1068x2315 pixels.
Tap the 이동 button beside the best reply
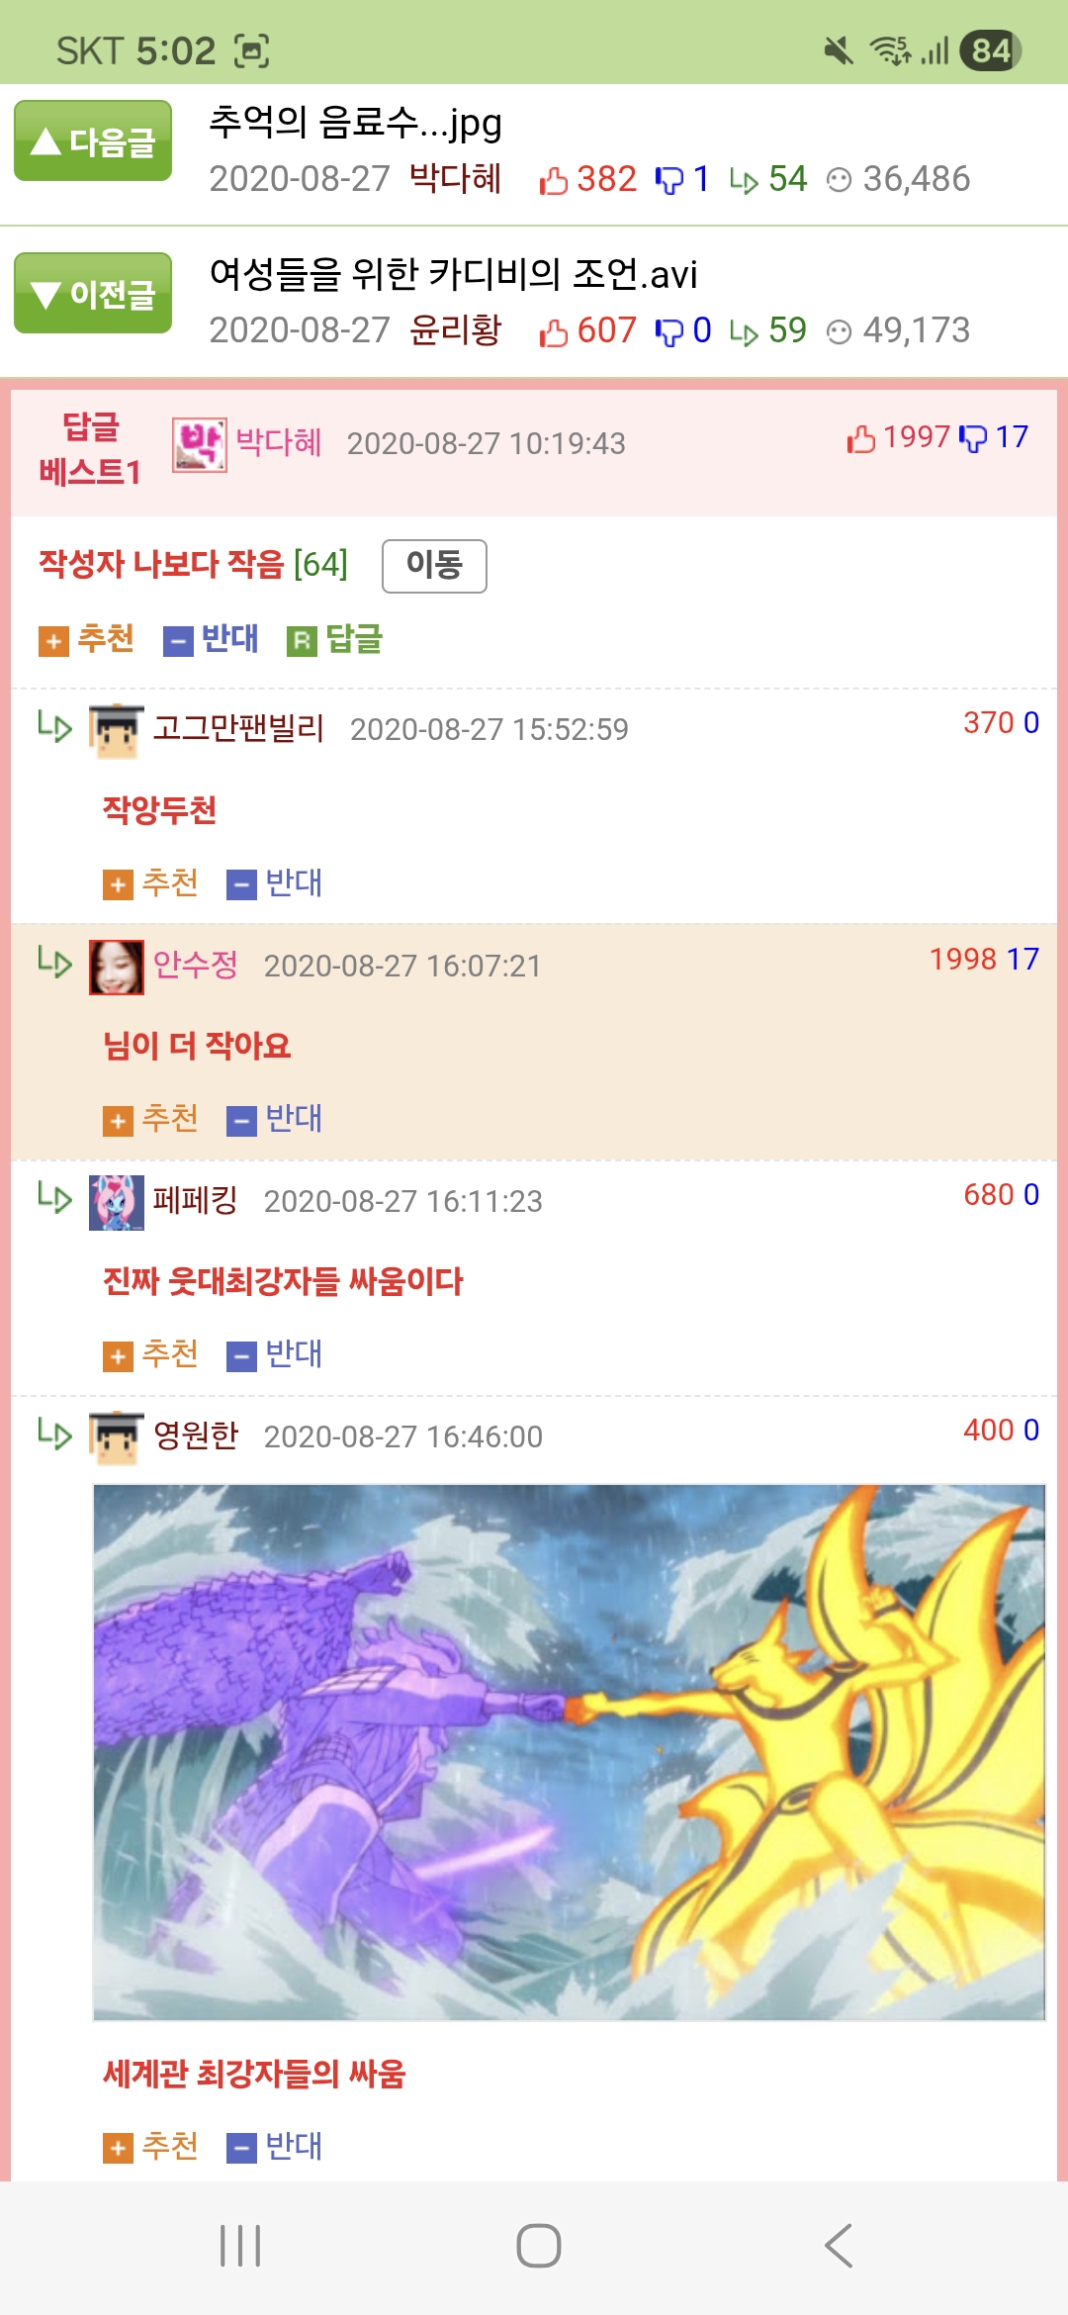point(434,566)
